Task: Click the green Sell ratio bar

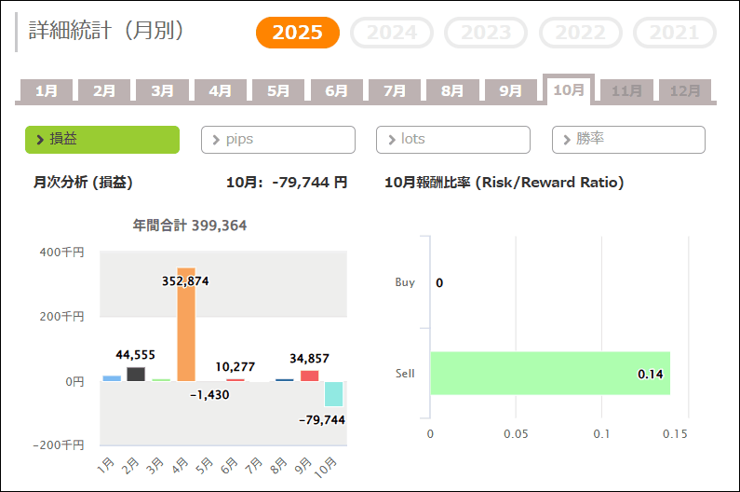Action: pos(549,374)
